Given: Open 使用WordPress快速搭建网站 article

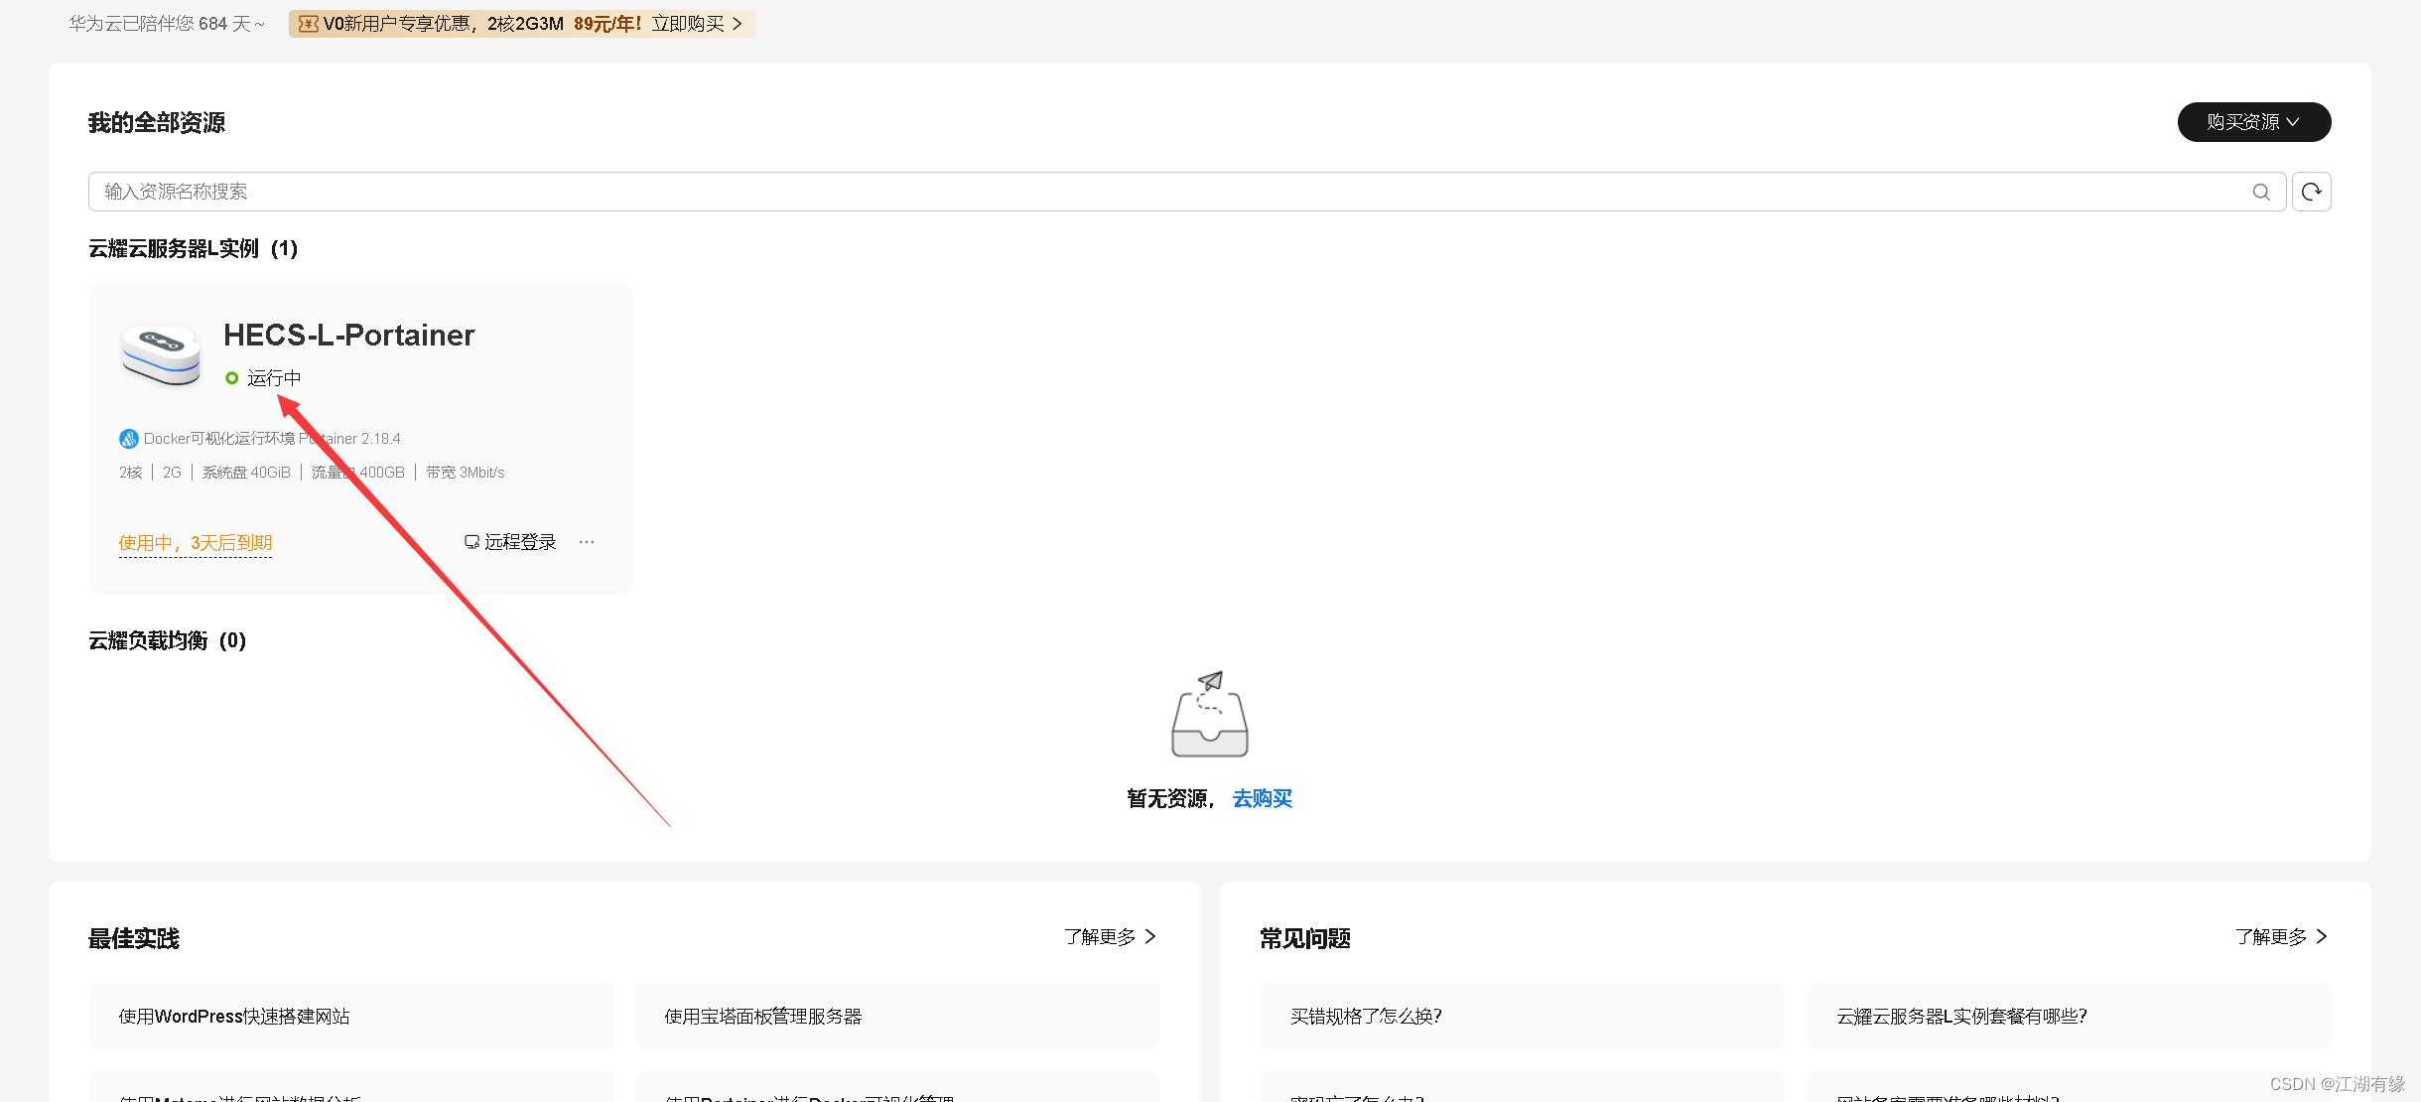Looking at the screenshot, I should click(351, 1017).
